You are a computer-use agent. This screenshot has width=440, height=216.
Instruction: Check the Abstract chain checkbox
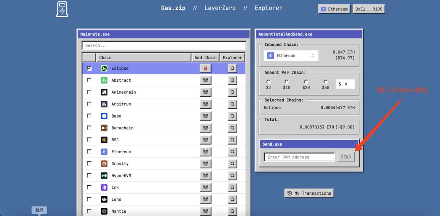pos(89,80)
